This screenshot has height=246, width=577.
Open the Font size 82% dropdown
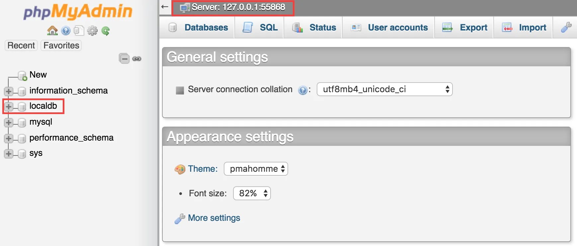pos(252,193)
